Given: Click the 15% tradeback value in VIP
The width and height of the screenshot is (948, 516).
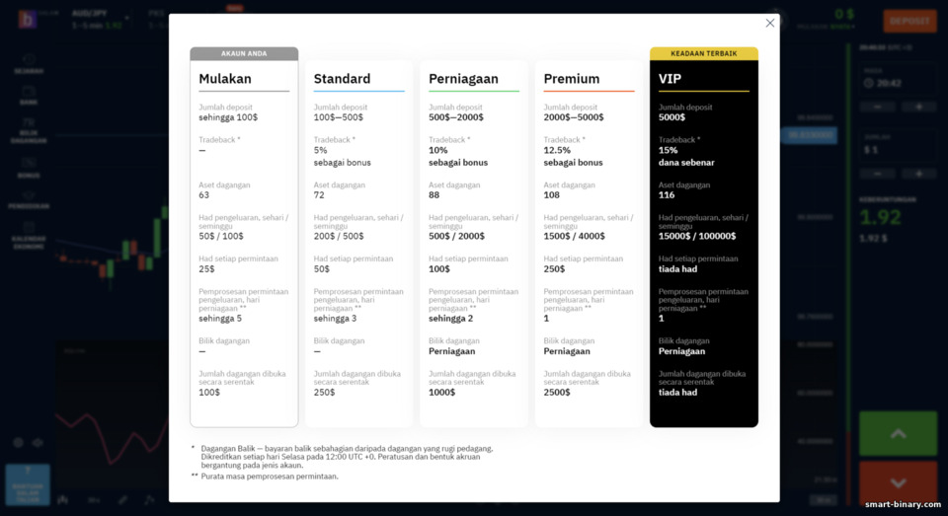Looking at the screenshot, I should [x=669, y=150].
